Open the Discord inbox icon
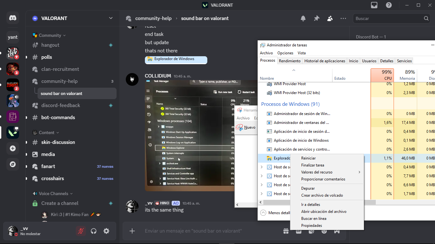435x244 pixels. point(374,5)
